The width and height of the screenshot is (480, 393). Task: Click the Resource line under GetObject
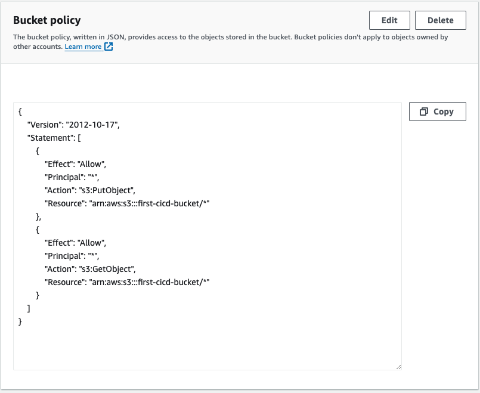click(x=127, y=282)
